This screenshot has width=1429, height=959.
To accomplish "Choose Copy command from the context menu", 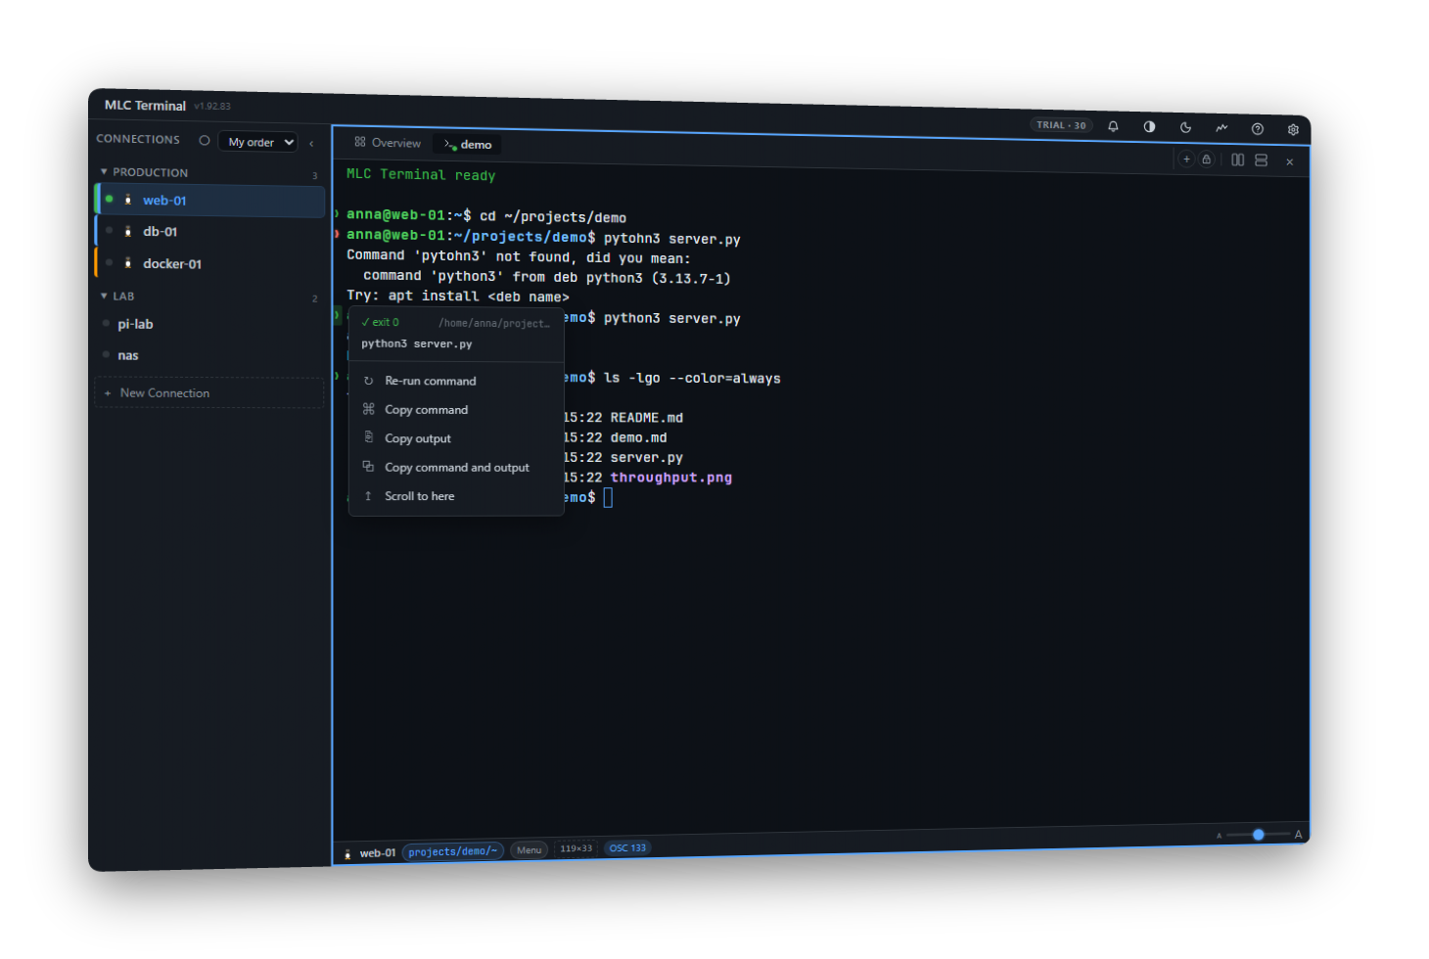I will [456, 410].
